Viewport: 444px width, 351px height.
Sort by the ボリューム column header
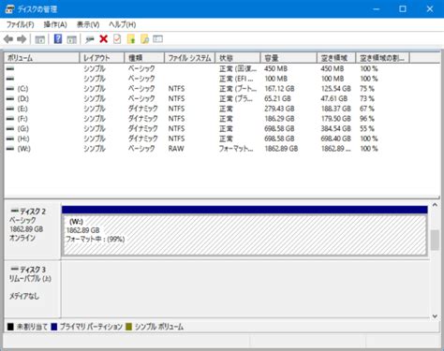click(x=42, y=58)
